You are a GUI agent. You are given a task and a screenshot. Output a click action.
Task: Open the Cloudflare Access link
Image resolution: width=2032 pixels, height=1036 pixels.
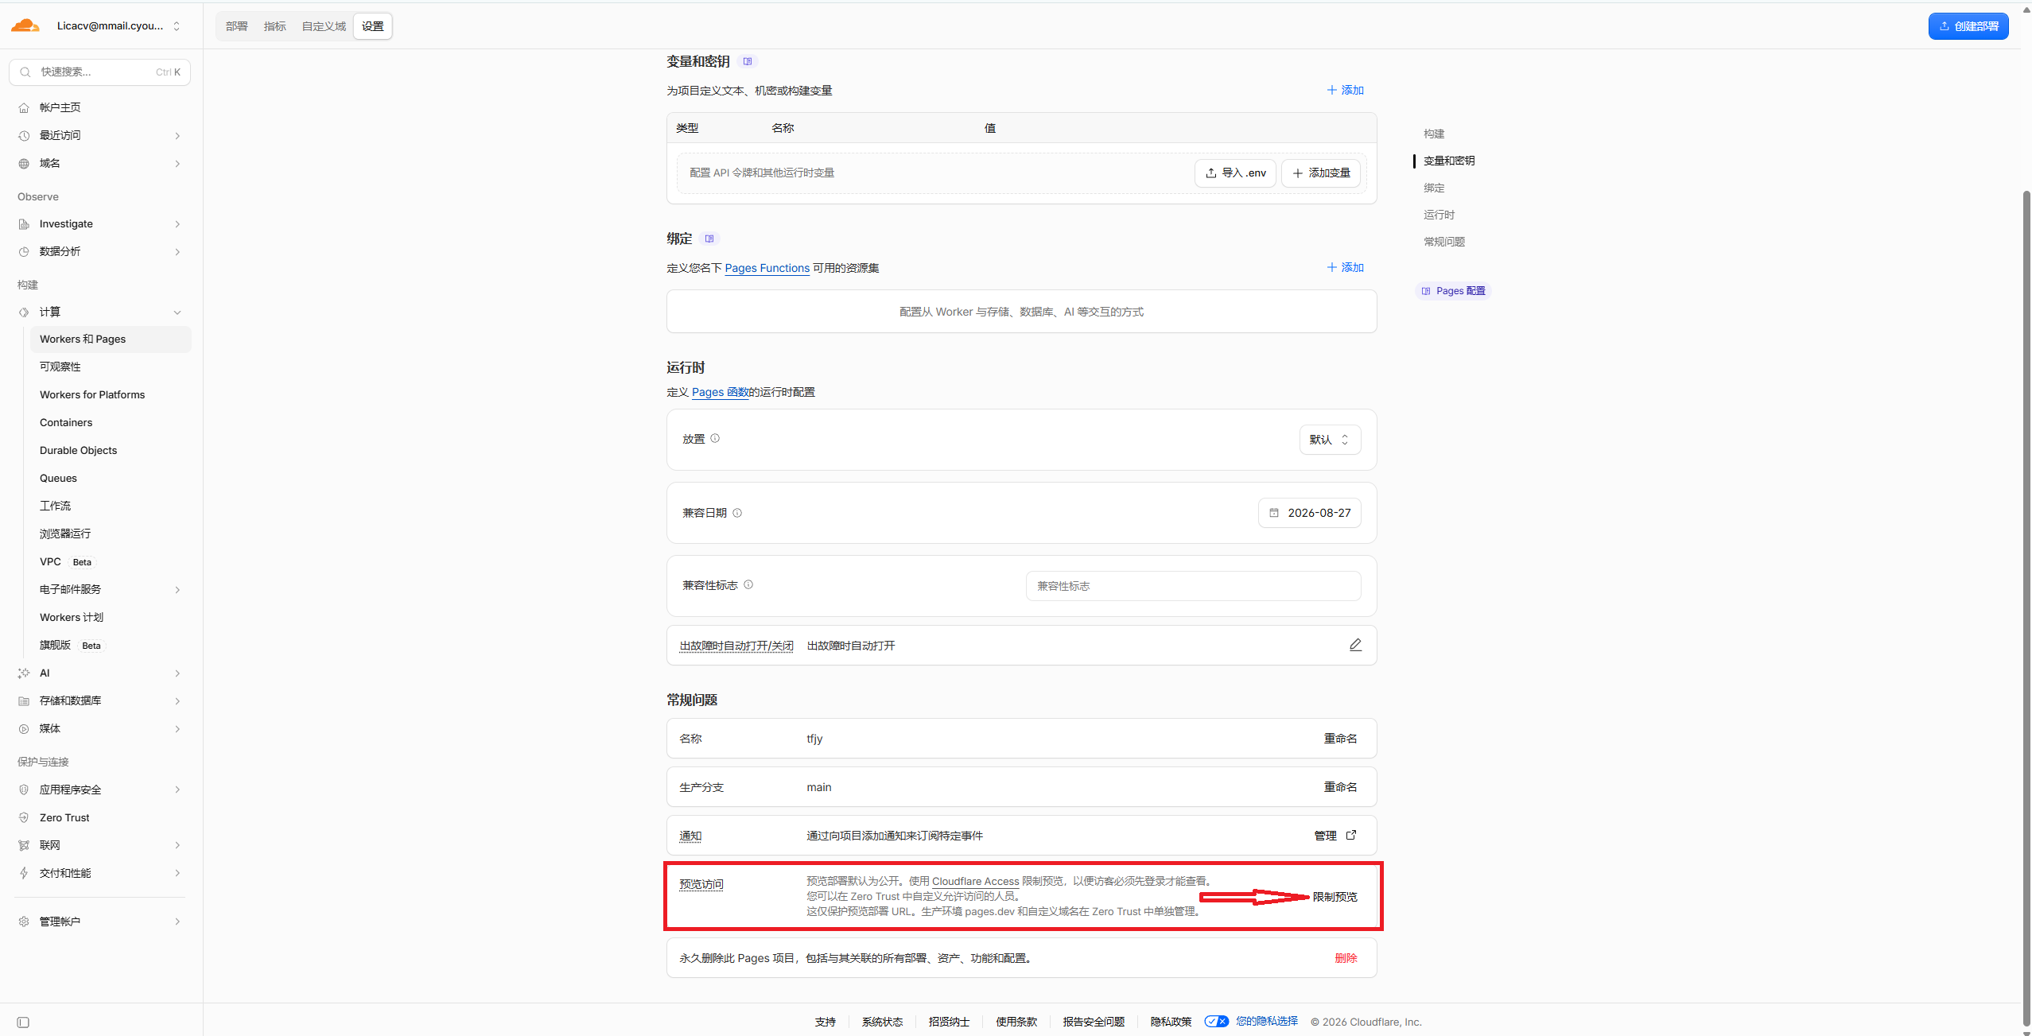(x=975, y=881)
